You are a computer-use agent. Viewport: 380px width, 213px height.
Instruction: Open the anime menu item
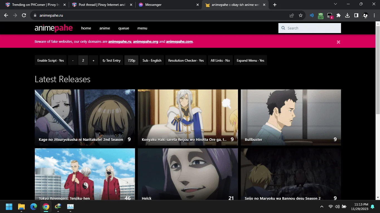coord(105,28)
